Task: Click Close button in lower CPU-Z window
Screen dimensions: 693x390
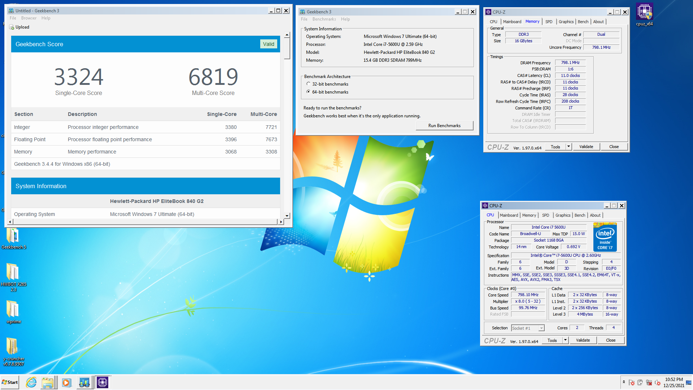Action: pyautogui.click(x=611, y=340)
